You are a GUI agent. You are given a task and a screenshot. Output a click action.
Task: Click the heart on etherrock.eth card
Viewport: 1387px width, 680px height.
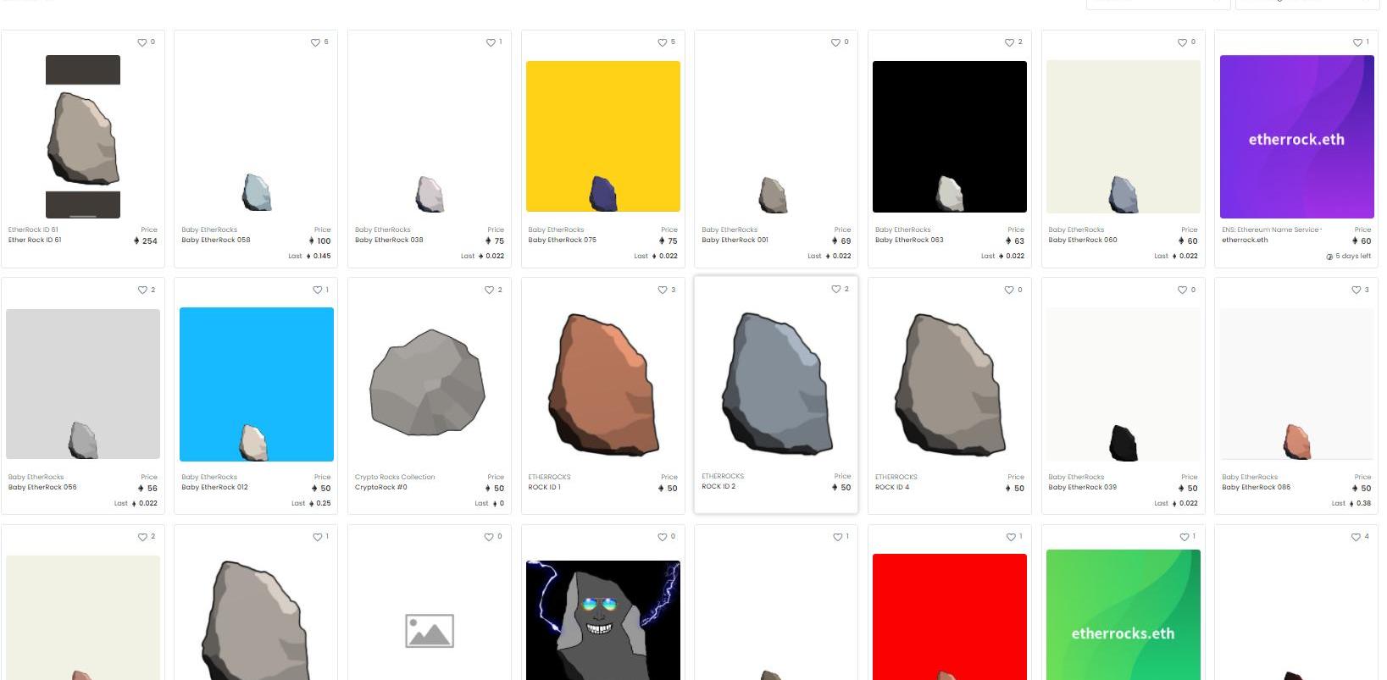coord(1356,42)
